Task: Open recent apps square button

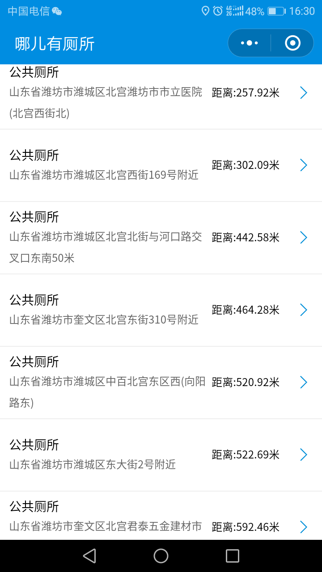Action: pyautogui.click(x=233, y=556)
